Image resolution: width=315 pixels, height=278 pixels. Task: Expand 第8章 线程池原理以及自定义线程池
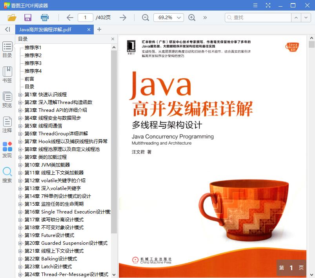pyautogui.click(x=20, y=149)
